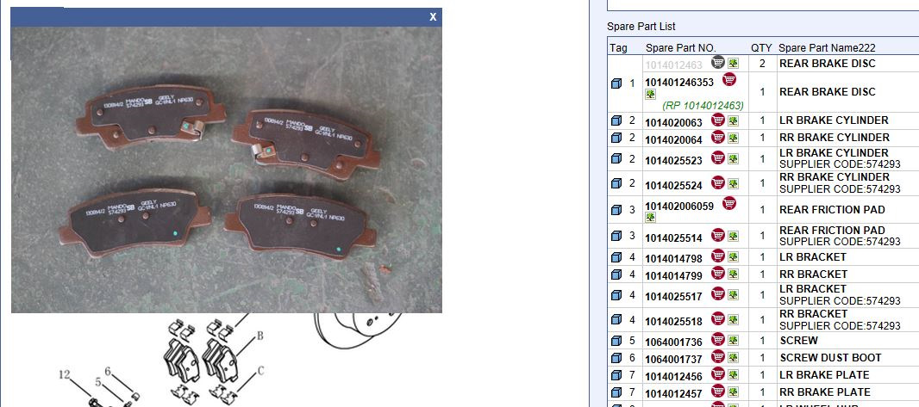Click callout number 12 in diagram

[x=66, y=374]
